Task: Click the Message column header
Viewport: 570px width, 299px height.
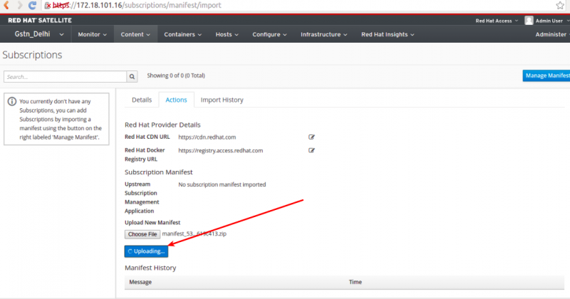Action: click(140, 282)
